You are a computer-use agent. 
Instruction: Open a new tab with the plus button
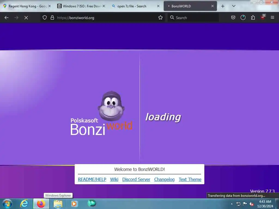(x=223, y=6)
